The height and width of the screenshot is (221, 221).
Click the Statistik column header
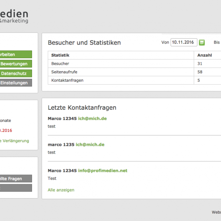click(60, 55)
